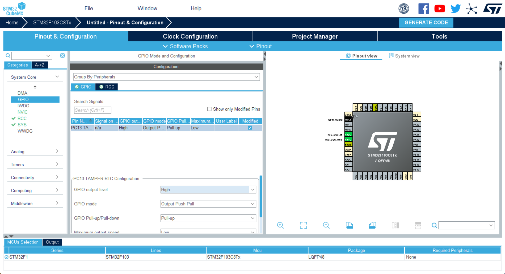
Task: Click the PA9 pin on the chip
Action: (417, 145)
